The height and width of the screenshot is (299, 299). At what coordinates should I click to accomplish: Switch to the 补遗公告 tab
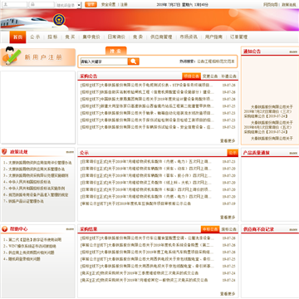228,76
